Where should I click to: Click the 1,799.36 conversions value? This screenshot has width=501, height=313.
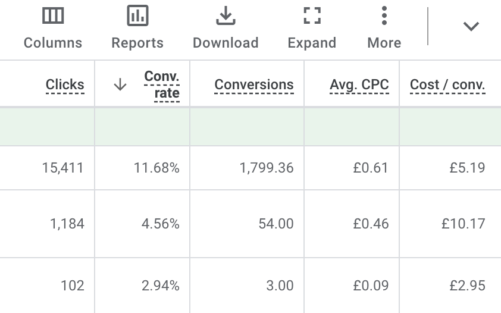tap(267, 168)
